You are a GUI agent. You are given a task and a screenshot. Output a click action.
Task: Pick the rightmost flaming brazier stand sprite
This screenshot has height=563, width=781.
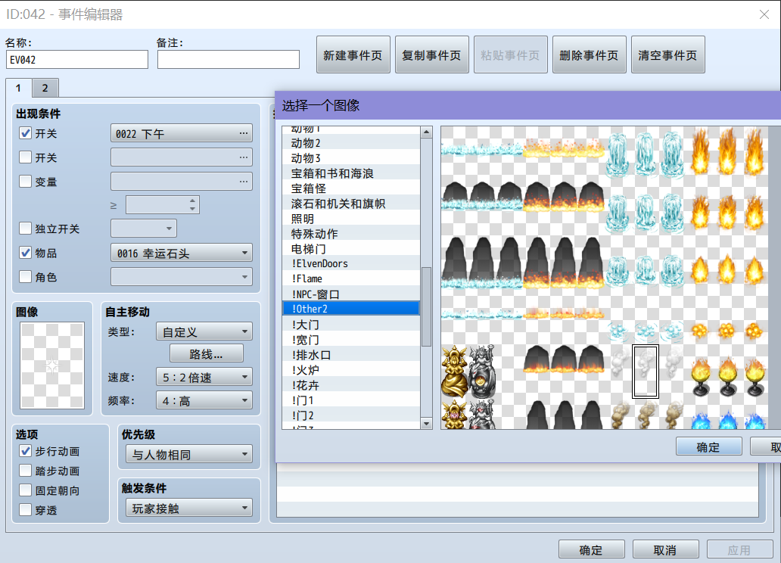[755, 377]
